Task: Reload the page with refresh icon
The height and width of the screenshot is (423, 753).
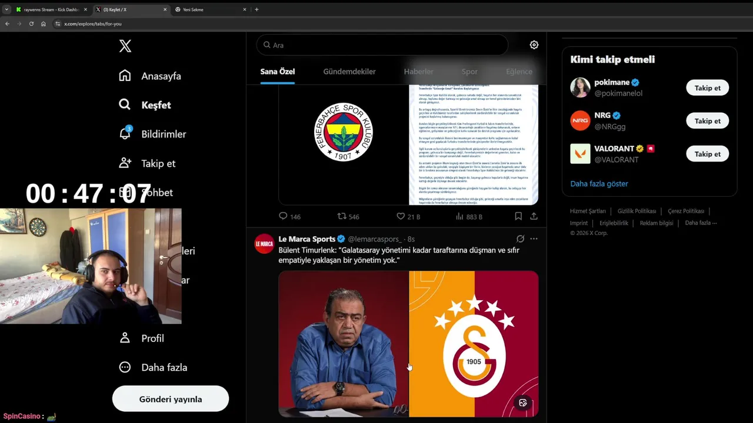Action: pos(31,23)
